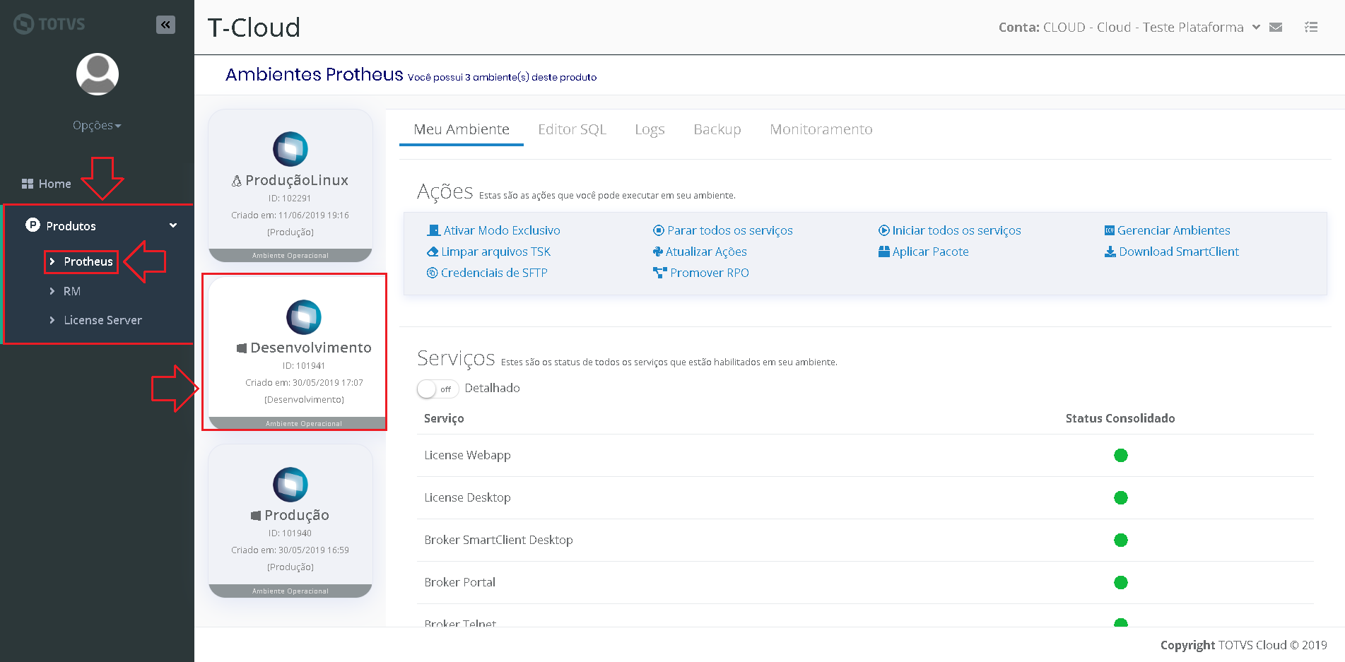Click the ProduçãoLinux environment logo icon
This screenshot has height=662, width=1345.
coord(290,149)
